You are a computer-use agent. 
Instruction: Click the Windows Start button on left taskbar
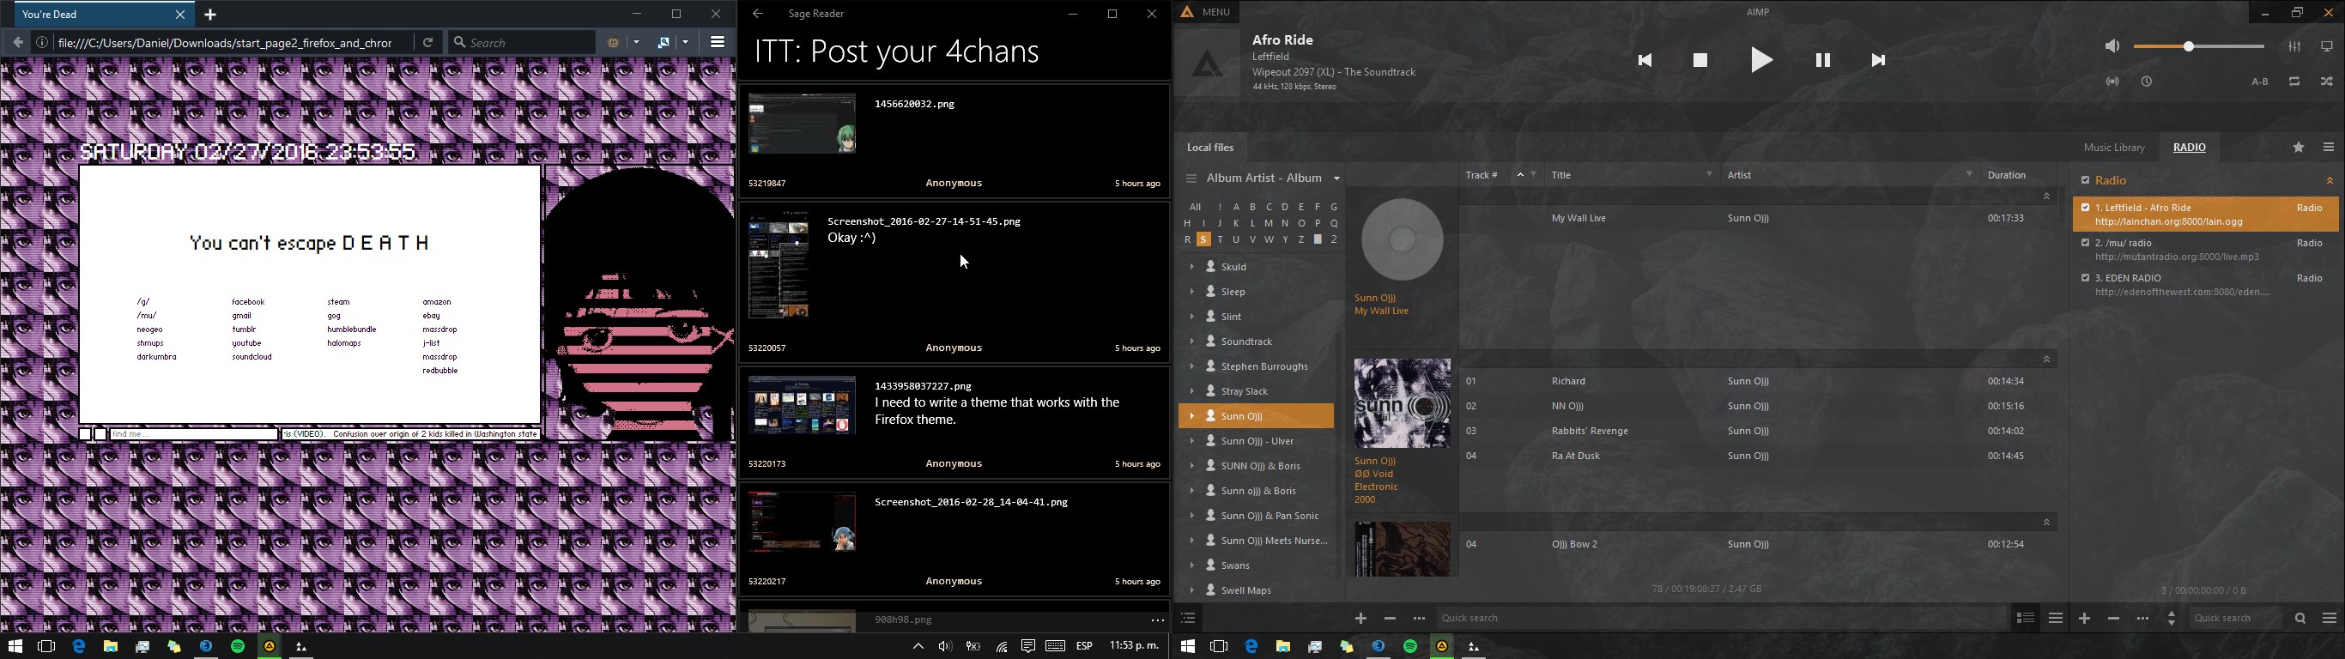15,646
